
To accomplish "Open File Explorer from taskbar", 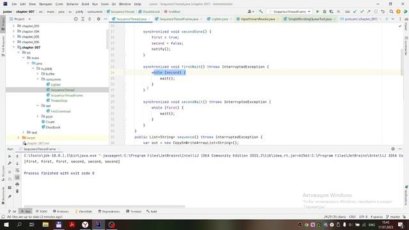I will pyautogui.click(x=45, y=224).
